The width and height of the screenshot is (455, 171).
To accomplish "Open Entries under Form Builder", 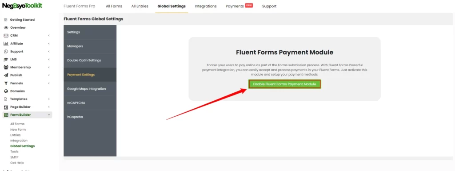I will point(16,135).
